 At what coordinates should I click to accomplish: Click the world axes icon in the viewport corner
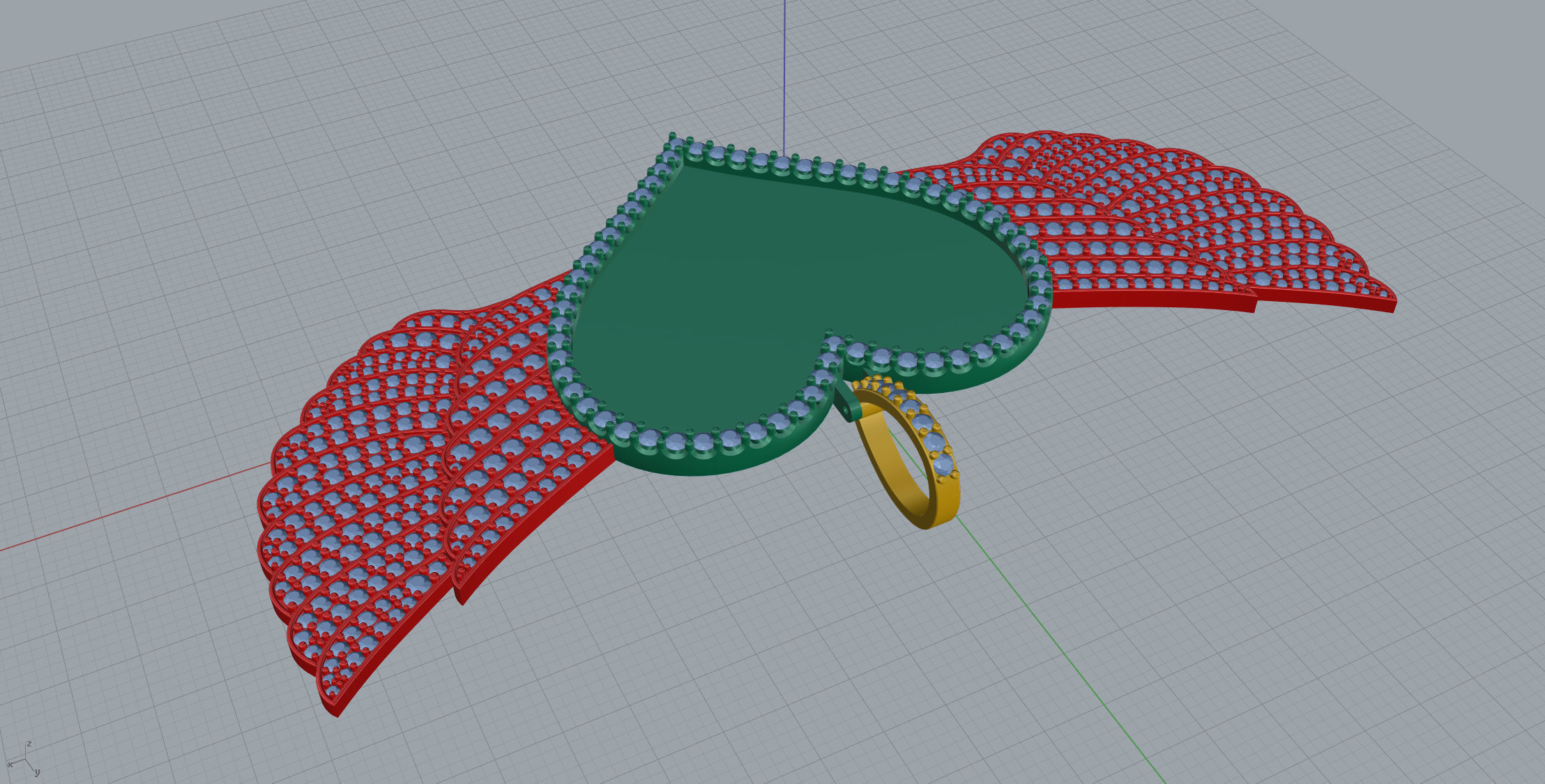pyautogui.click(x=24, y=760)
